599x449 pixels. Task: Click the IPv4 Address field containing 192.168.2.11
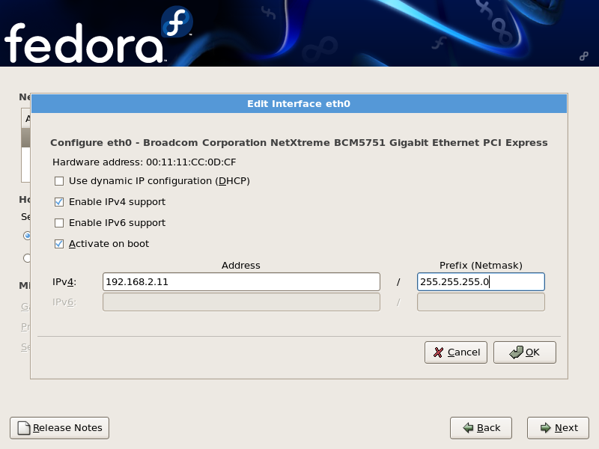click(x=241, y=282)
